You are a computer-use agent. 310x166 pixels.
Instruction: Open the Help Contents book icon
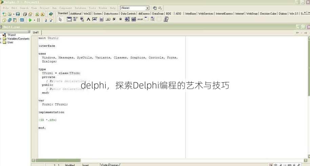[x=51, y=14]
